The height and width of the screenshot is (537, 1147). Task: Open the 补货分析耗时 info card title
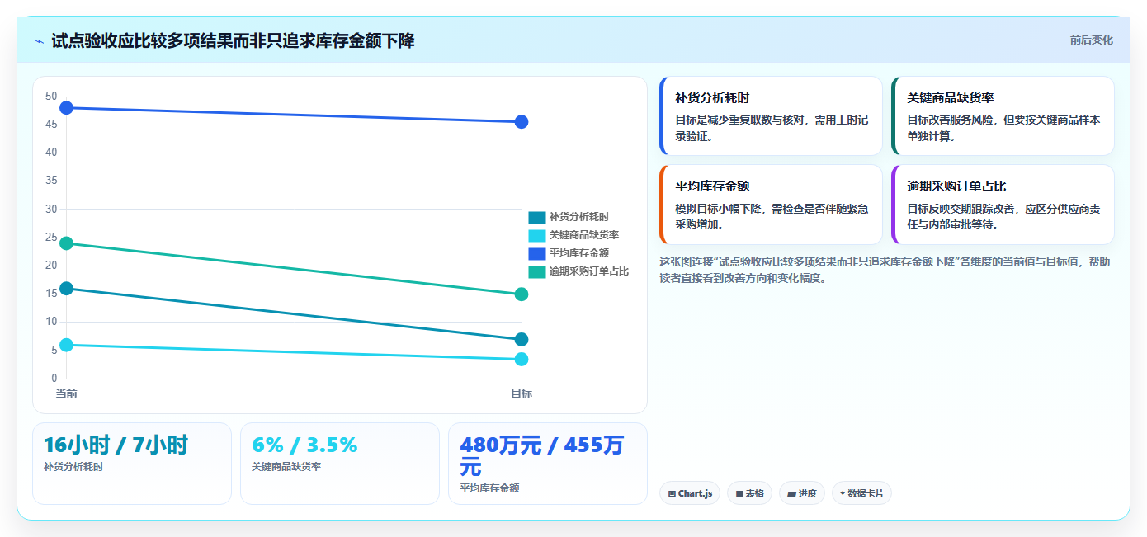712,97
